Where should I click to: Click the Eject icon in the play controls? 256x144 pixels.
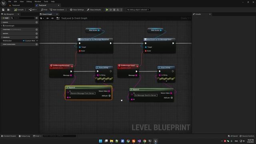coord(118,10)
